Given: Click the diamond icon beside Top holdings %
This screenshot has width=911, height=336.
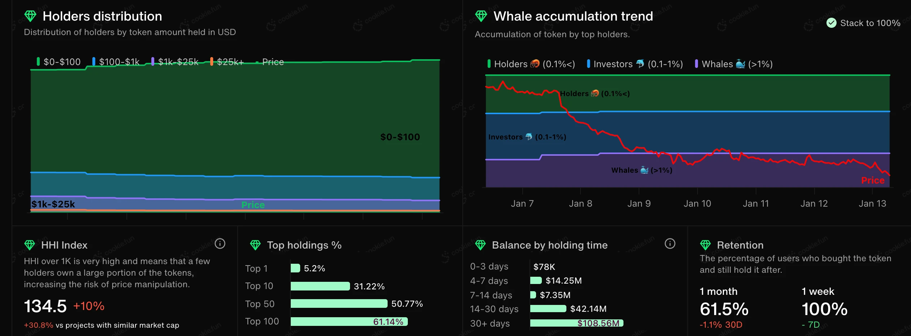Looking at the screenshot, I should click(x=256, y=245).
